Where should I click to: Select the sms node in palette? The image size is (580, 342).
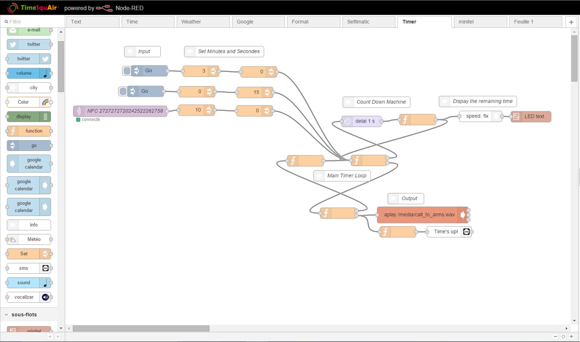(x=29, y=268)
